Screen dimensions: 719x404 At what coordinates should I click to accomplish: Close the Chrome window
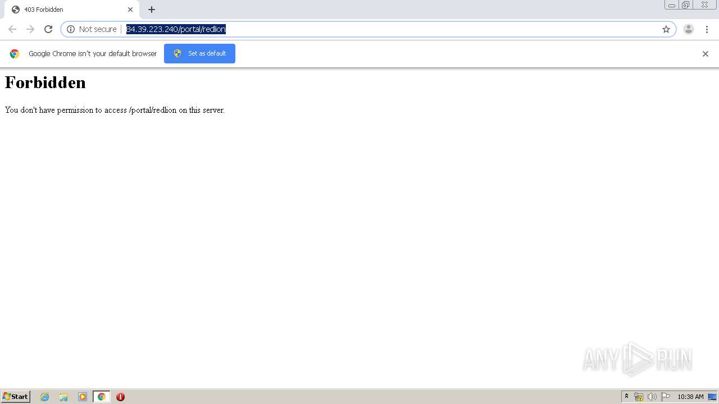click(x=704, y=5)
